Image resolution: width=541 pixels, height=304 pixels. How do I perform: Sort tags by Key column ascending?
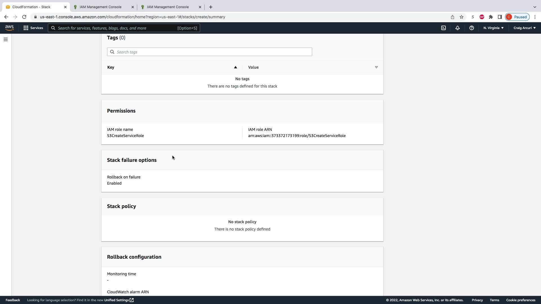235,67
